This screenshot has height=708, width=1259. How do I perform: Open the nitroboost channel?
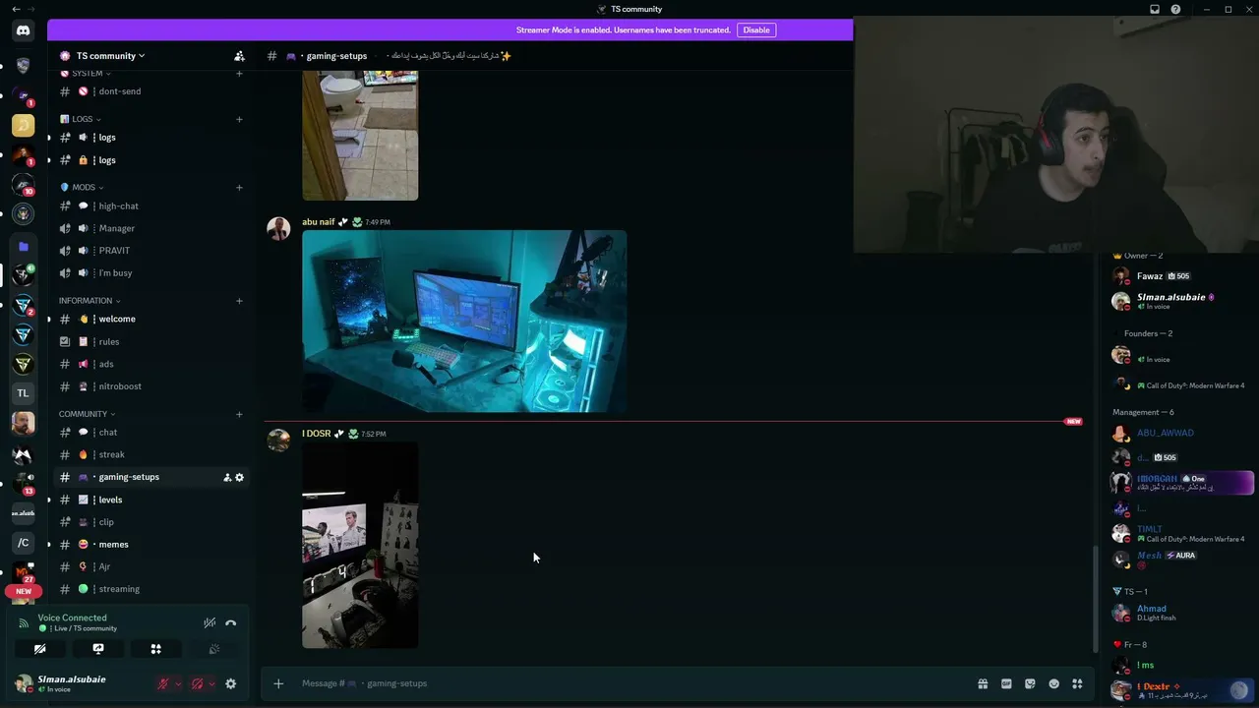pos(150,386)
